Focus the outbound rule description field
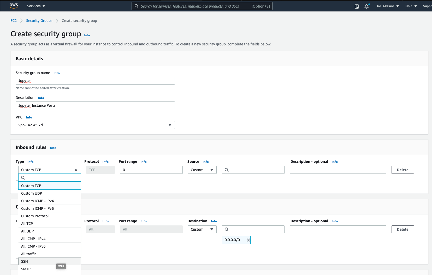Screen dimensions: 432x275 (x=338, y=229)
